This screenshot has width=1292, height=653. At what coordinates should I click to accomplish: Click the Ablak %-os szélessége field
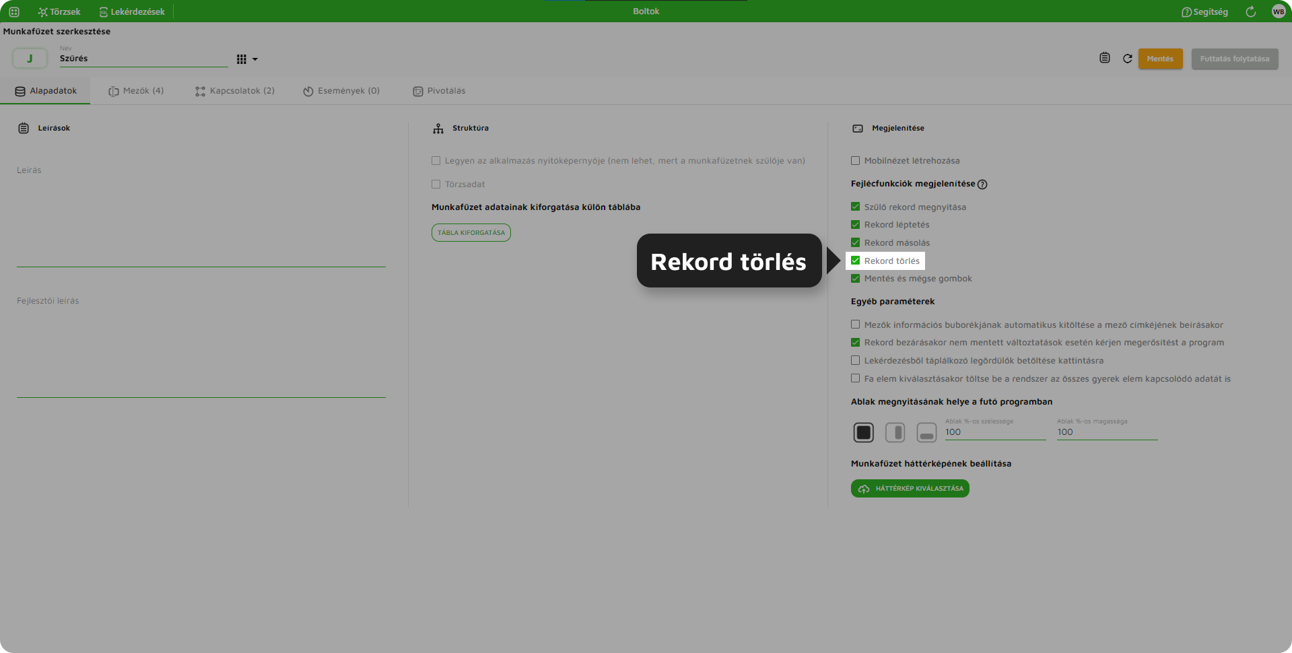click(x=995, y=432)
